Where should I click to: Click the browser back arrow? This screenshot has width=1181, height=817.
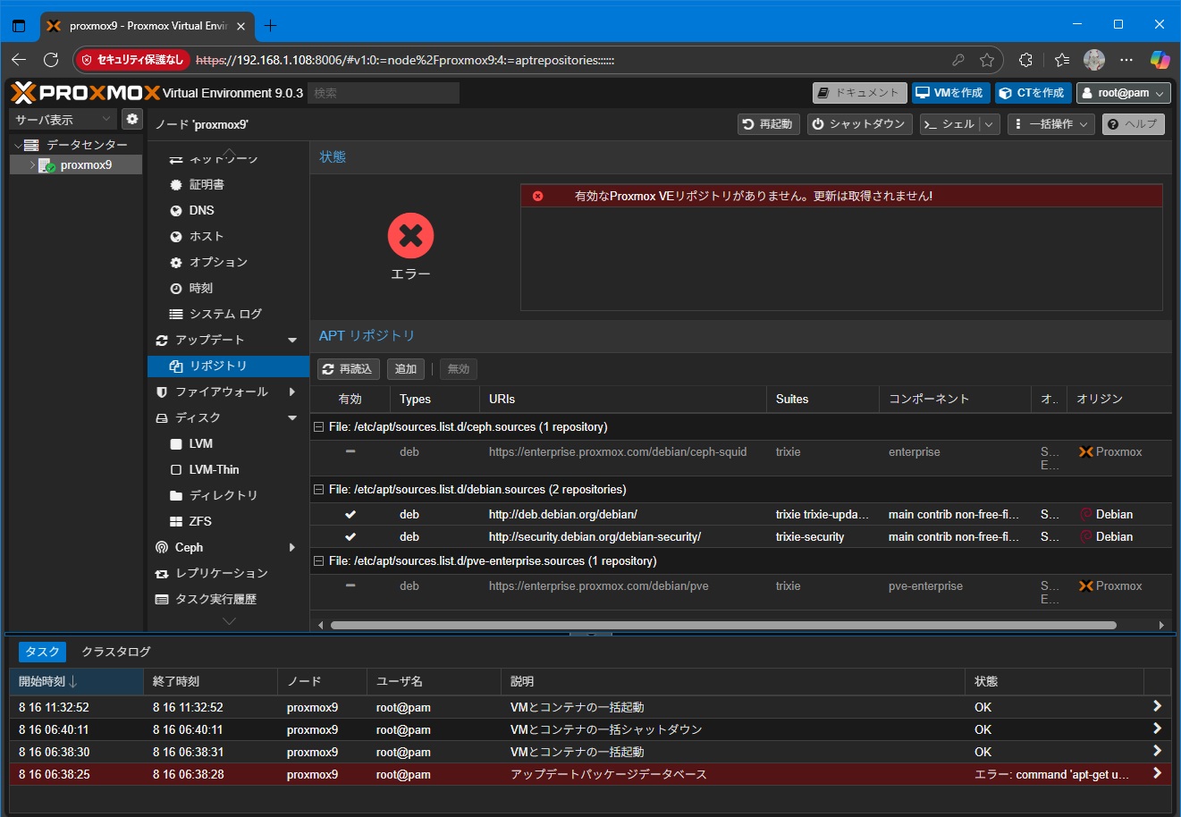coord(19,60)
